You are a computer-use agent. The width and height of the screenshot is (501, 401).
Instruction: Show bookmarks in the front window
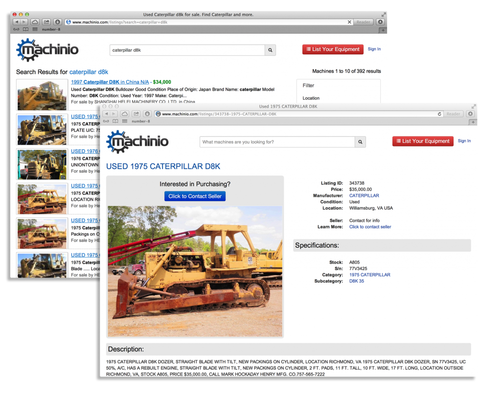(115, 121)
